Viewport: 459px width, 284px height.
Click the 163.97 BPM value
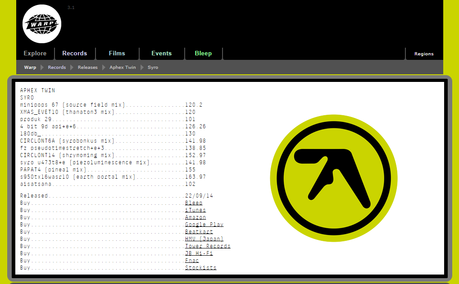(195, 177)
